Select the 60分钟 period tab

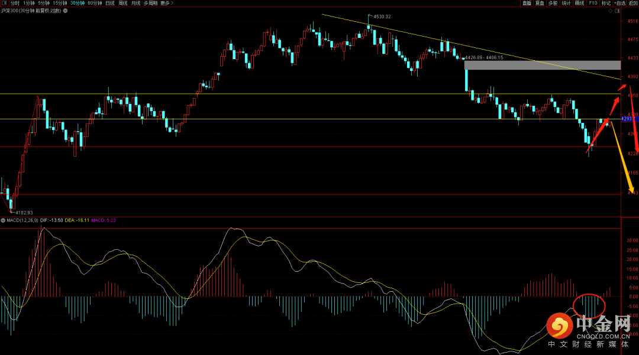(x=95, y=3)
